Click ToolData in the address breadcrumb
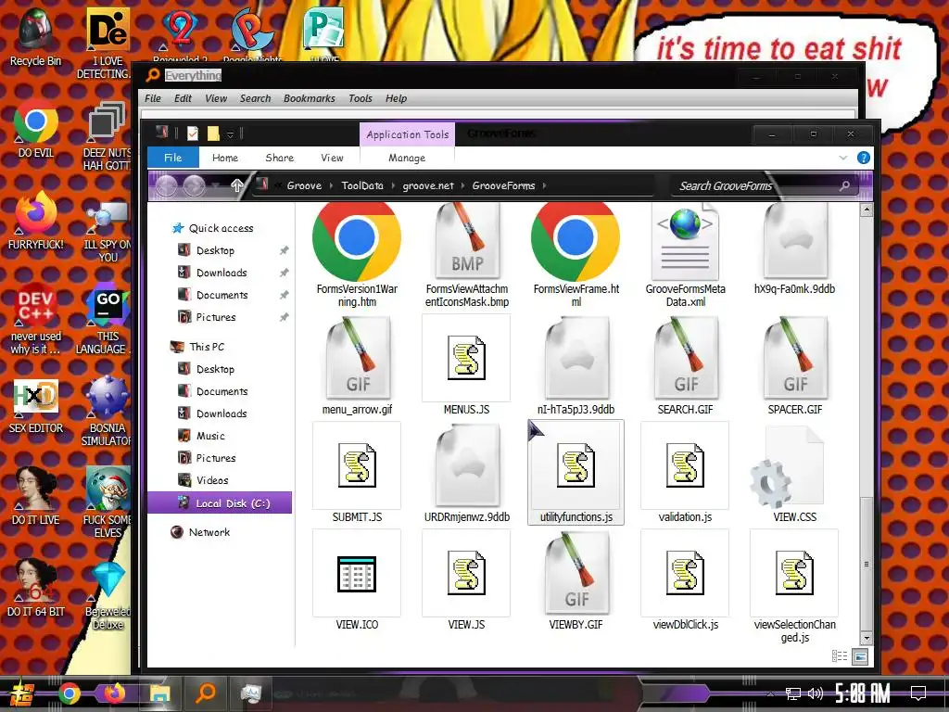 (x=362, y=185)
